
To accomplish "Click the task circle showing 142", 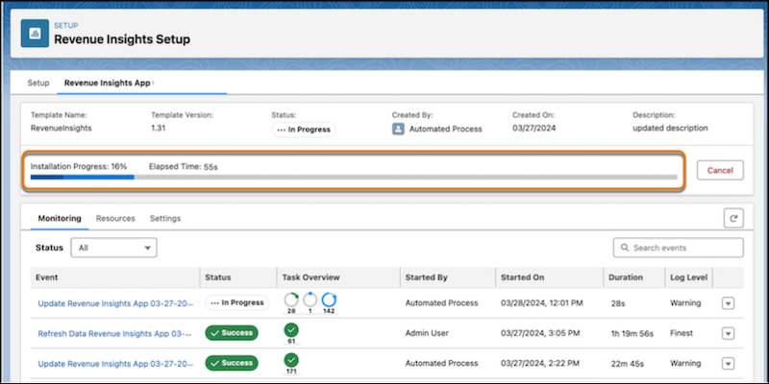I will tap(329, 300).
